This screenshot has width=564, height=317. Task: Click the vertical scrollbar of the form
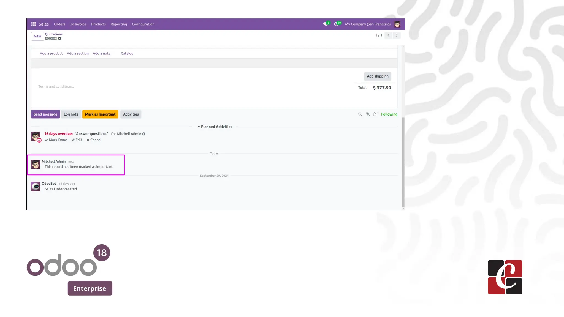pos(403,162)
